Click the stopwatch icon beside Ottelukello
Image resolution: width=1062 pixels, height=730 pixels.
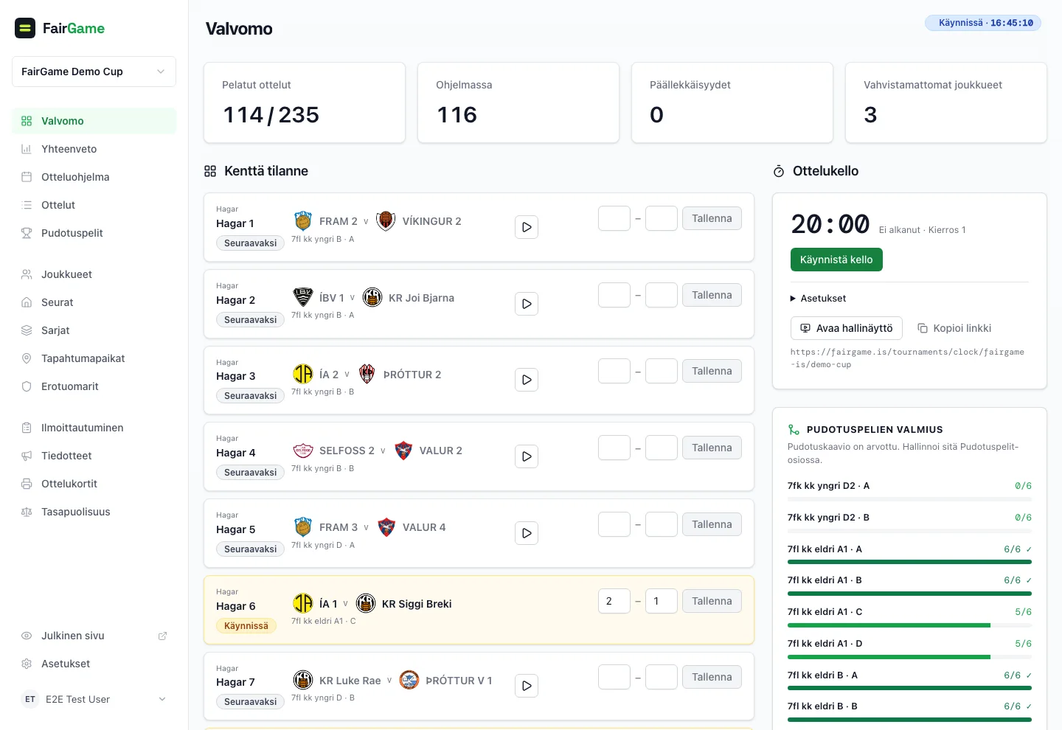pyautogui.click(x=779, y=171)
